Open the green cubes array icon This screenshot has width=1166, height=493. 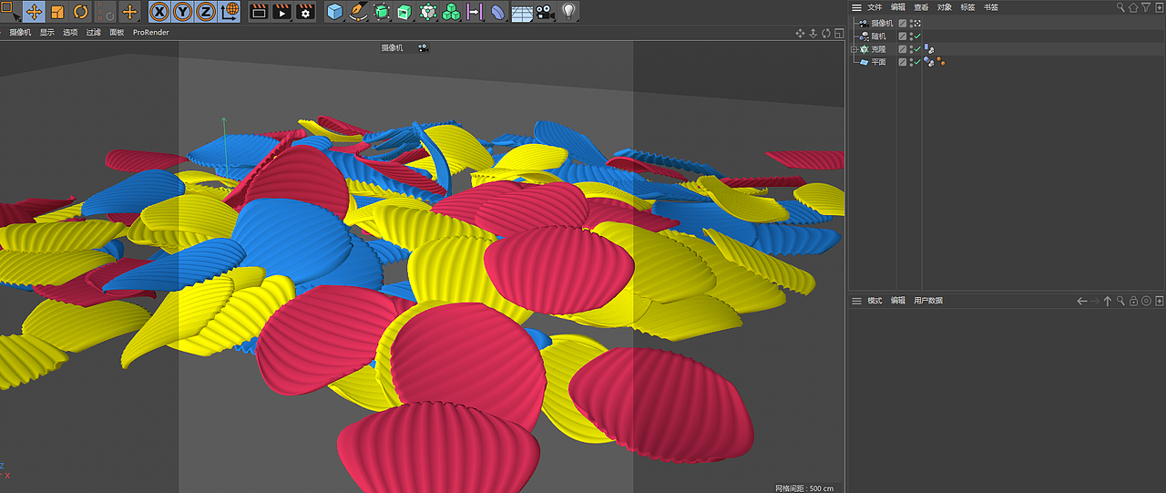click(x=451, y=12)
